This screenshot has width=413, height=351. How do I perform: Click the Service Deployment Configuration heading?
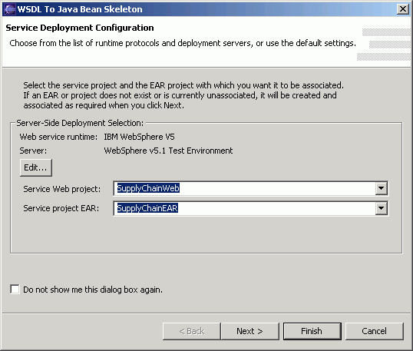pyautogui.click(x=80, y=28)
